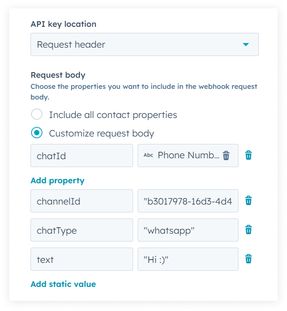Click the Add static value link
287x311 pixels.
pyautogui.click(x=63, y=284)
